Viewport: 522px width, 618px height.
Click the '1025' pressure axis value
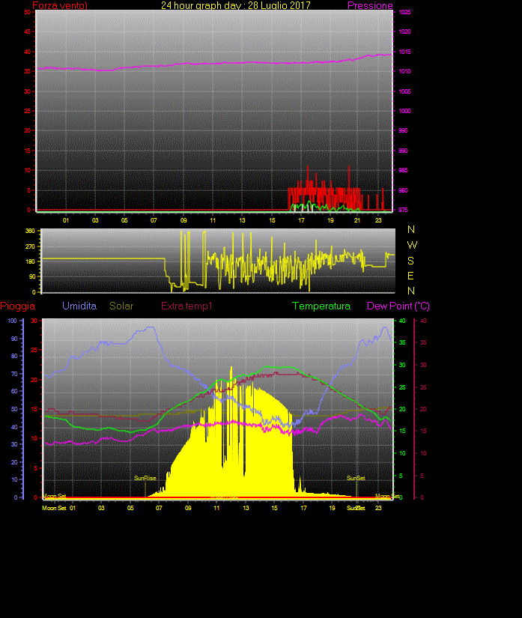coord(404,12)
